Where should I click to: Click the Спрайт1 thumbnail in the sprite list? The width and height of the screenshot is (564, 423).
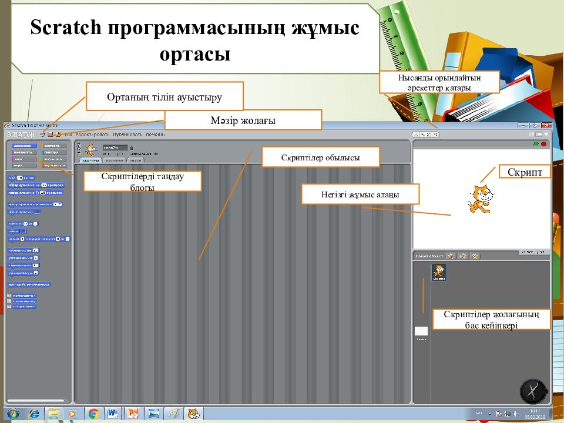pyautogui.click(x=439, y=271)
